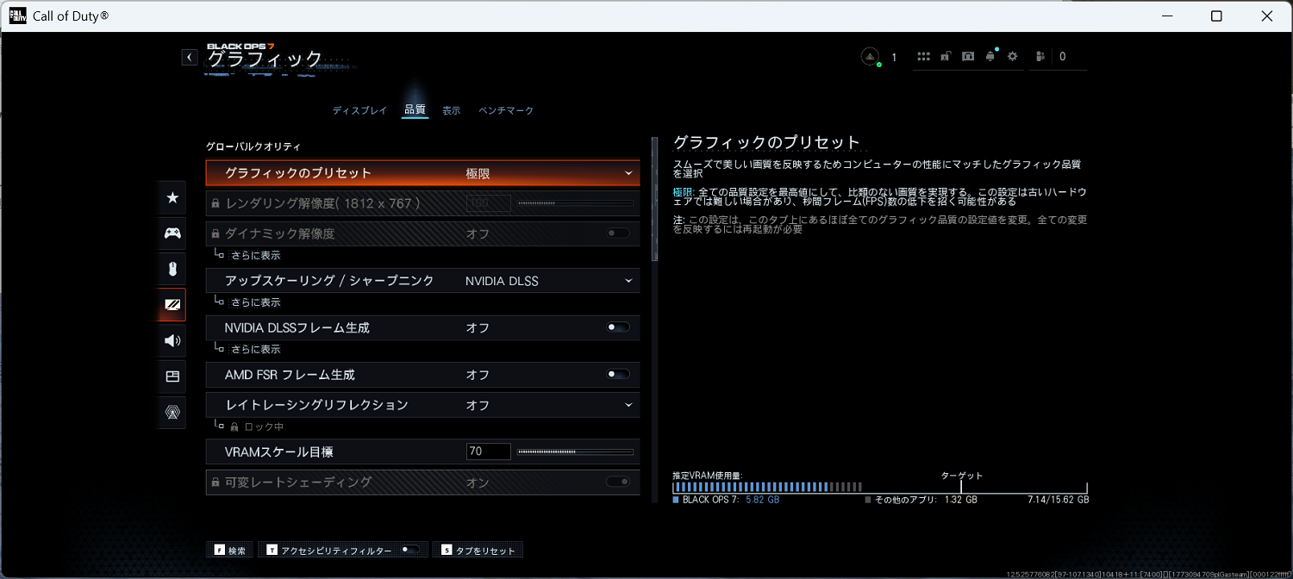Click the 検索 search button

point(229,550)
